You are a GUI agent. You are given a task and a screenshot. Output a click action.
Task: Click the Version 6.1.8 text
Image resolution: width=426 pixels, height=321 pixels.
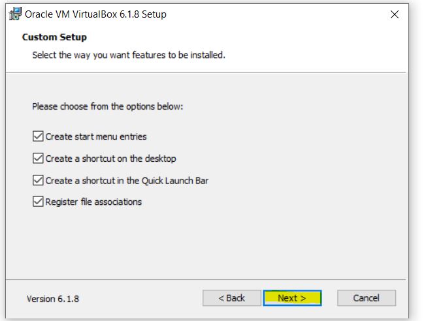coord(53,299)
